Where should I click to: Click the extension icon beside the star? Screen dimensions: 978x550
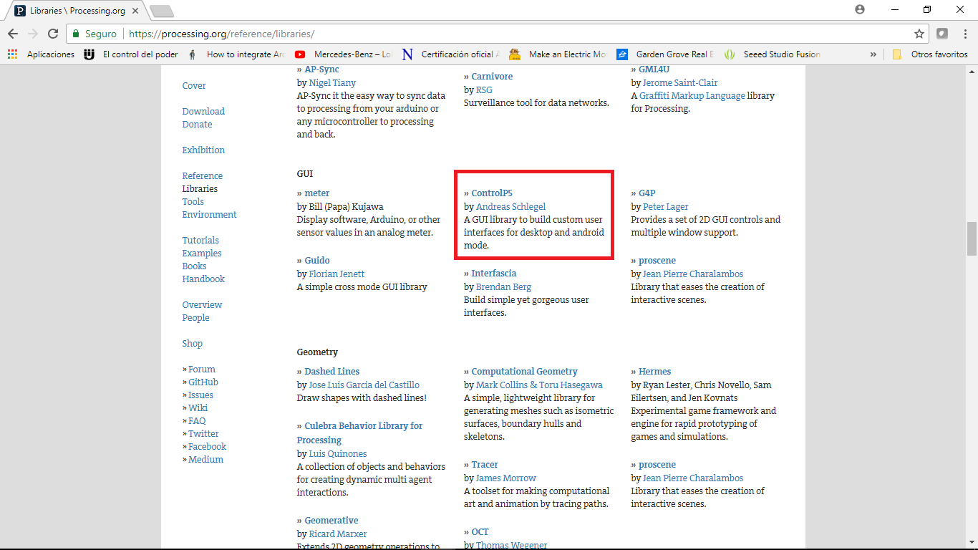click(942, 34)
